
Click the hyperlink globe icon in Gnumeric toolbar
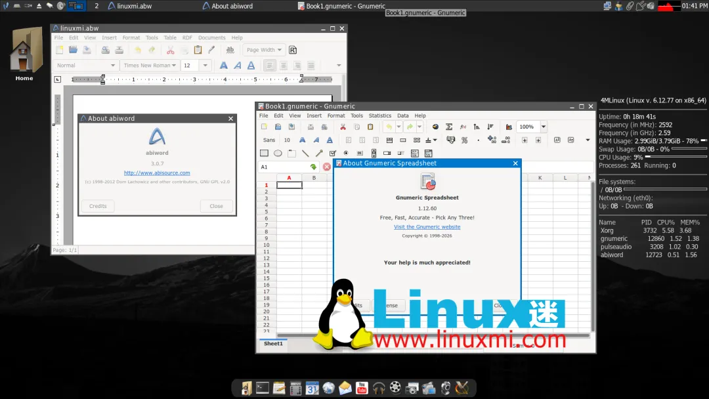(435, 127)
